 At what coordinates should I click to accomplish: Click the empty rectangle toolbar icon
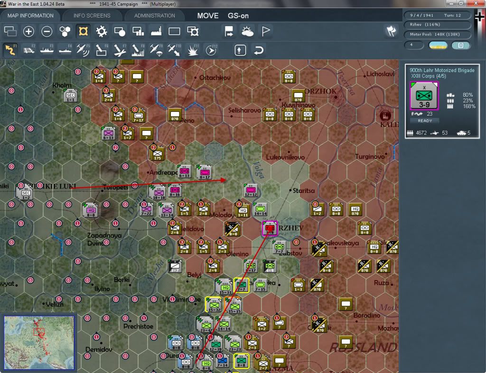point(174,31)
